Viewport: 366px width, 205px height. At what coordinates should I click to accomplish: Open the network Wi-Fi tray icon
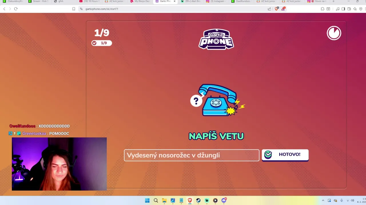click(x=348, y=200)
